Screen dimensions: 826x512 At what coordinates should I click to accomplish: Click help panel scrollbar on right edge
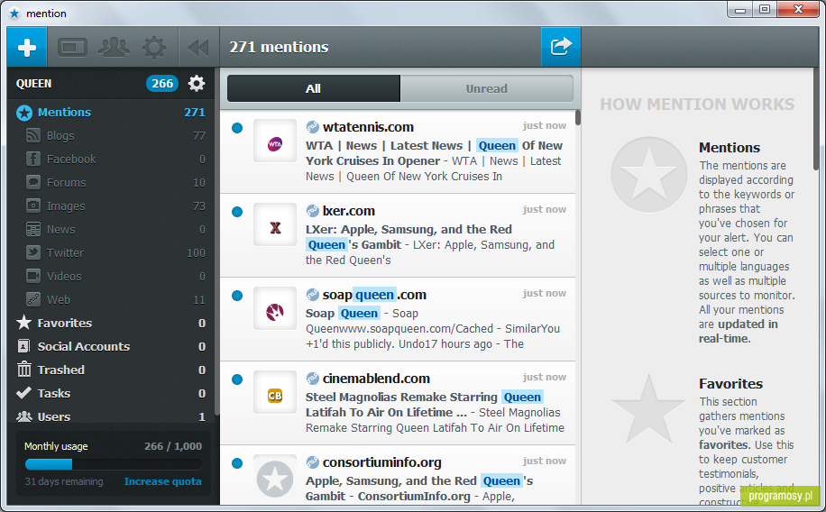point(816,118)
